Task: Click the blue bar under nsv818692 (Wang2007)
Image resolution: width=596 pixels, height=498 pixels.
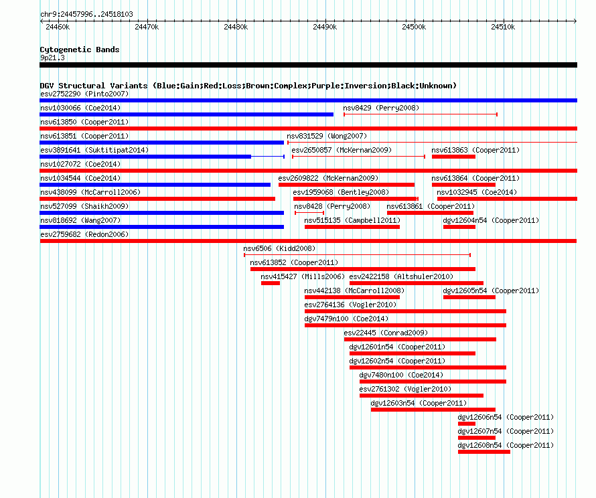Action: [161, 227]
